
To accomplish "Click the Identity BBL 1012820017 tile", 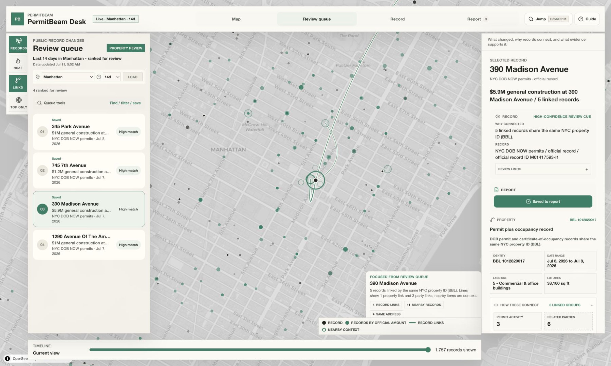I will click(x=516, y=261).
